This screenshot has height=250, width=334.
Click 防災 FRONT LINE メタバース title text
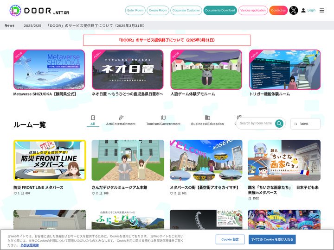pyautogui.click(x=39, y=187)
